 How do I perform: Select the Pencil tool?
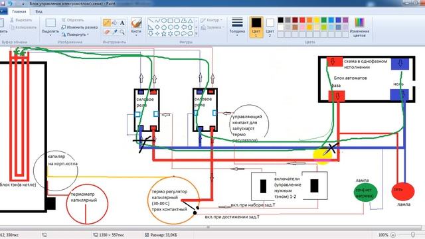click(106, 23)
